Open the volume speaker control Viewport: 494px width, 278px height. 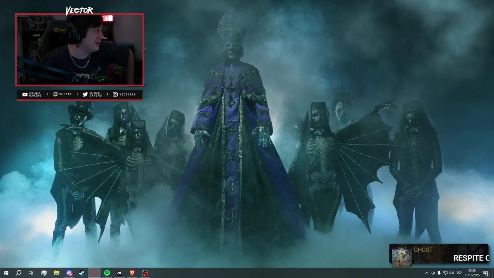click(x=451, y=273)
